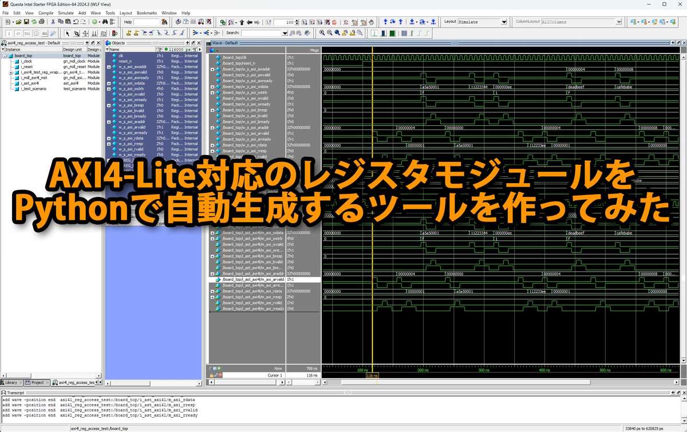Switch to the Project tab
687x432 pixels.
point(37,382)
